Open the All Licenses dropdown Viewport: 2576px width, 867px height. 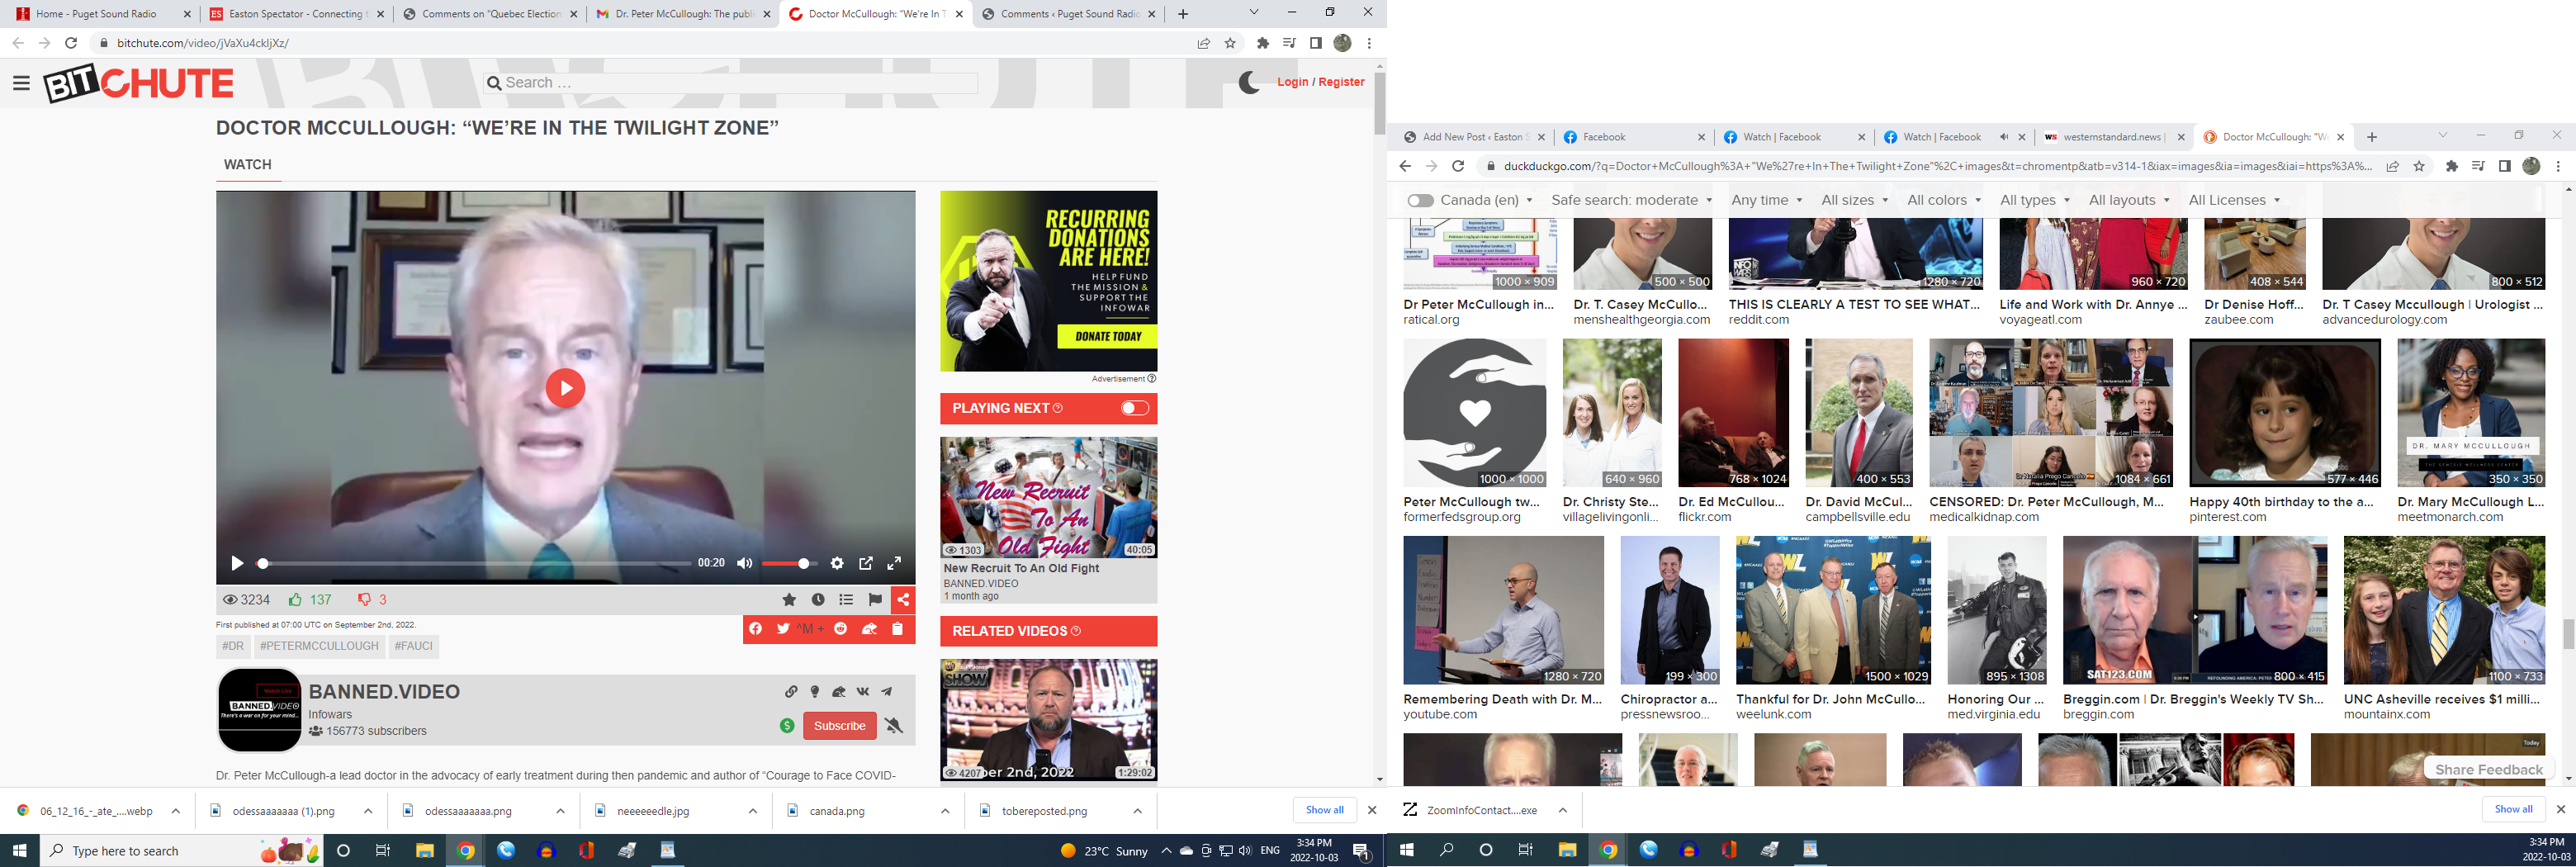[2234, 200]
